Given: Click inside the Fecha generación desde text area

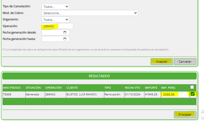Looking at the screenshot, I should click(x=52, y=32).
